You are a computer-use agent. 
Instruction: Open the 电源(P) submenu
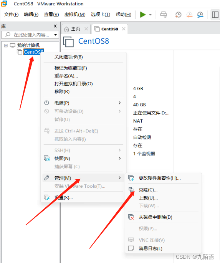(x=83, y=103)
